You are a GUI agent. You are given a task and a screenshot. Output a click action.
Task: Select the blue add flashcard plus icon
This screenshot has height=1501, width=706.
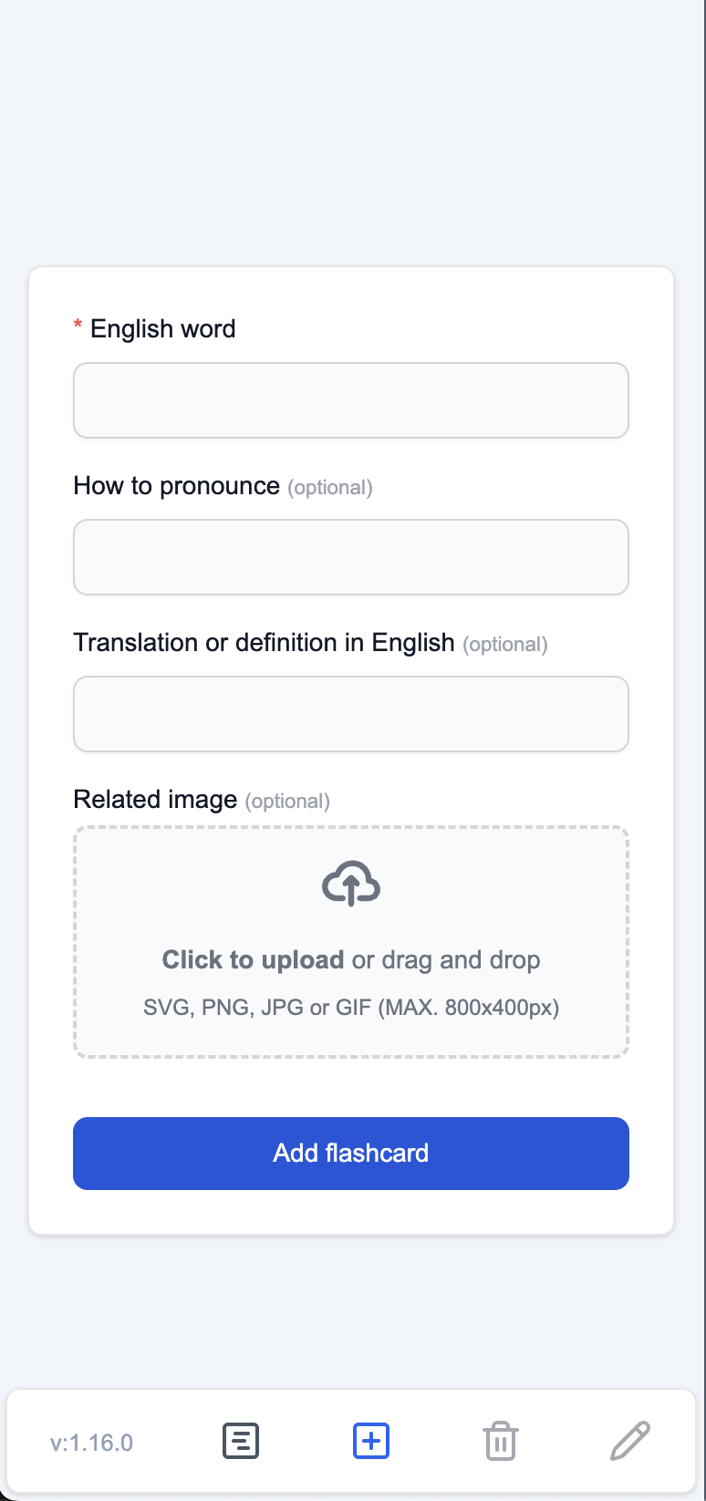tap(370, 1441)
